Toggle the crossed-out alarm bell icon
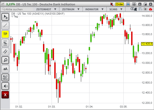This screenshot has width=154, height=110. point(112,4)
